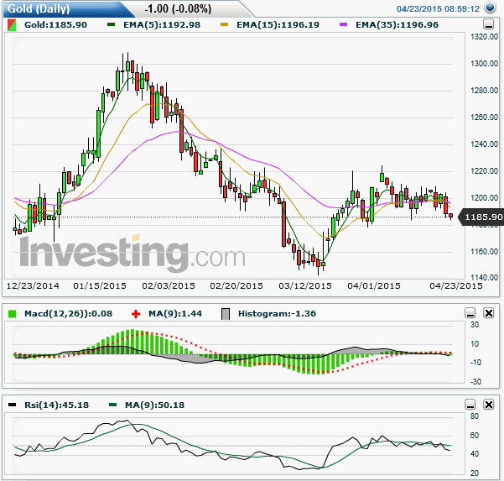Minimize the MACD indicator panel

[470, 313]
